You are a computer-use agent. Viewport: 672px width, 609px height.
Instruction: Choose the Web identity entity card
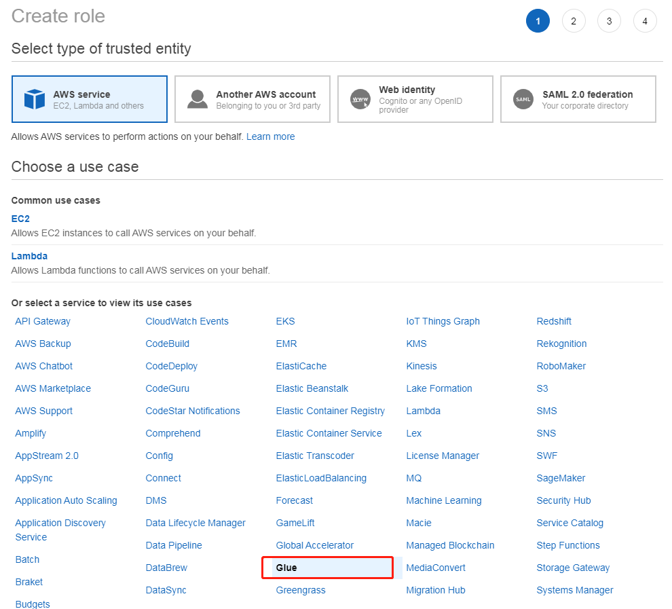click(x=415, y=99)
